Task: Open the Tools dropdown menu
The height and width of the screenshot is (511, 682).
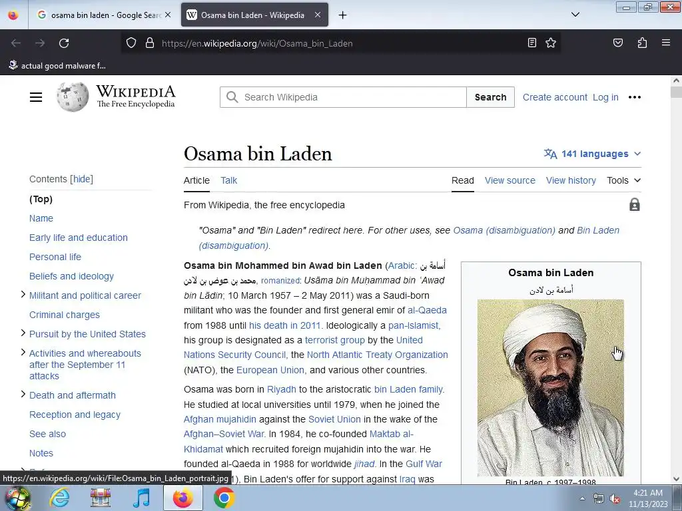Action: pyautogui.click(x=623, y=180)
